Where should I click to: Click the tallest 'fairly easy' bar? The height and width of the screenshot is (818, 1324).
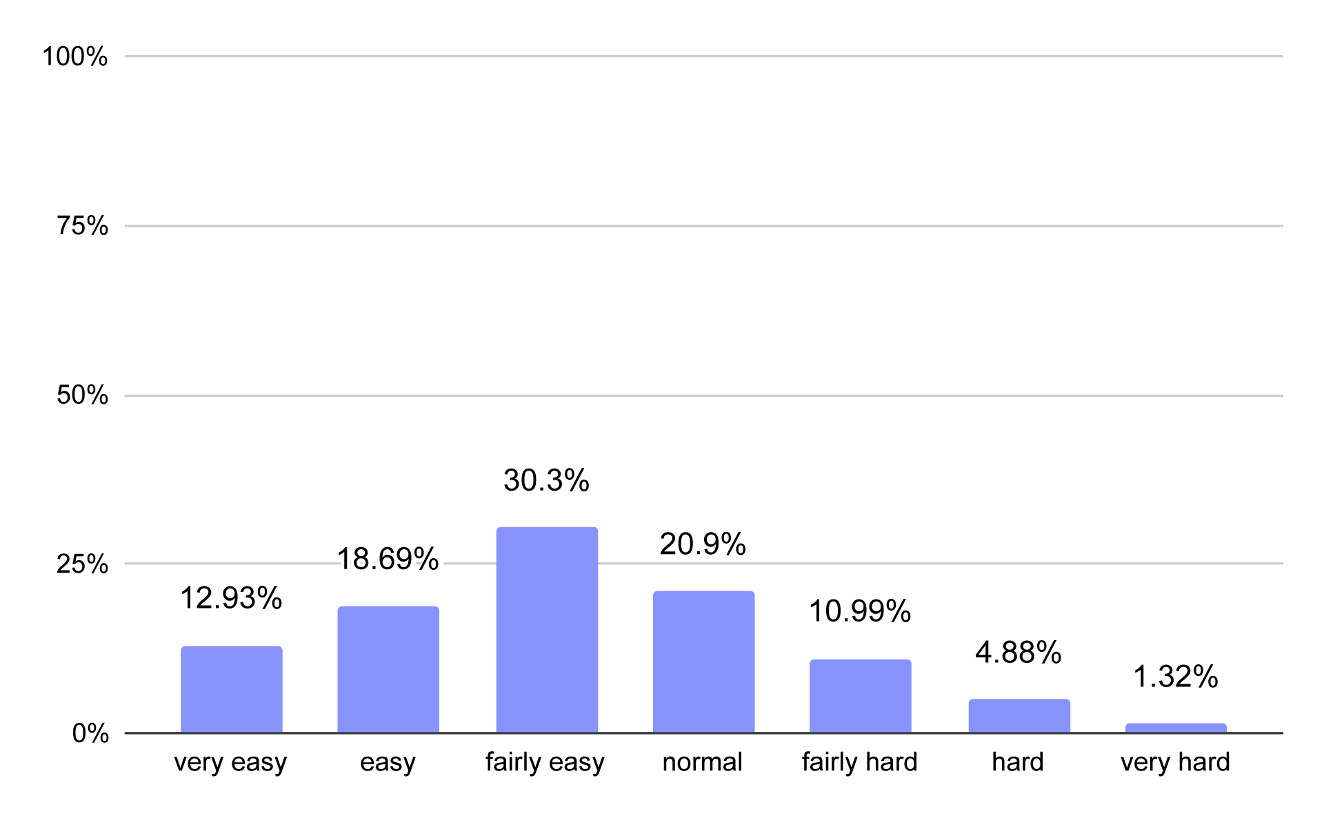pyautogui.click(x=547, y=630)
